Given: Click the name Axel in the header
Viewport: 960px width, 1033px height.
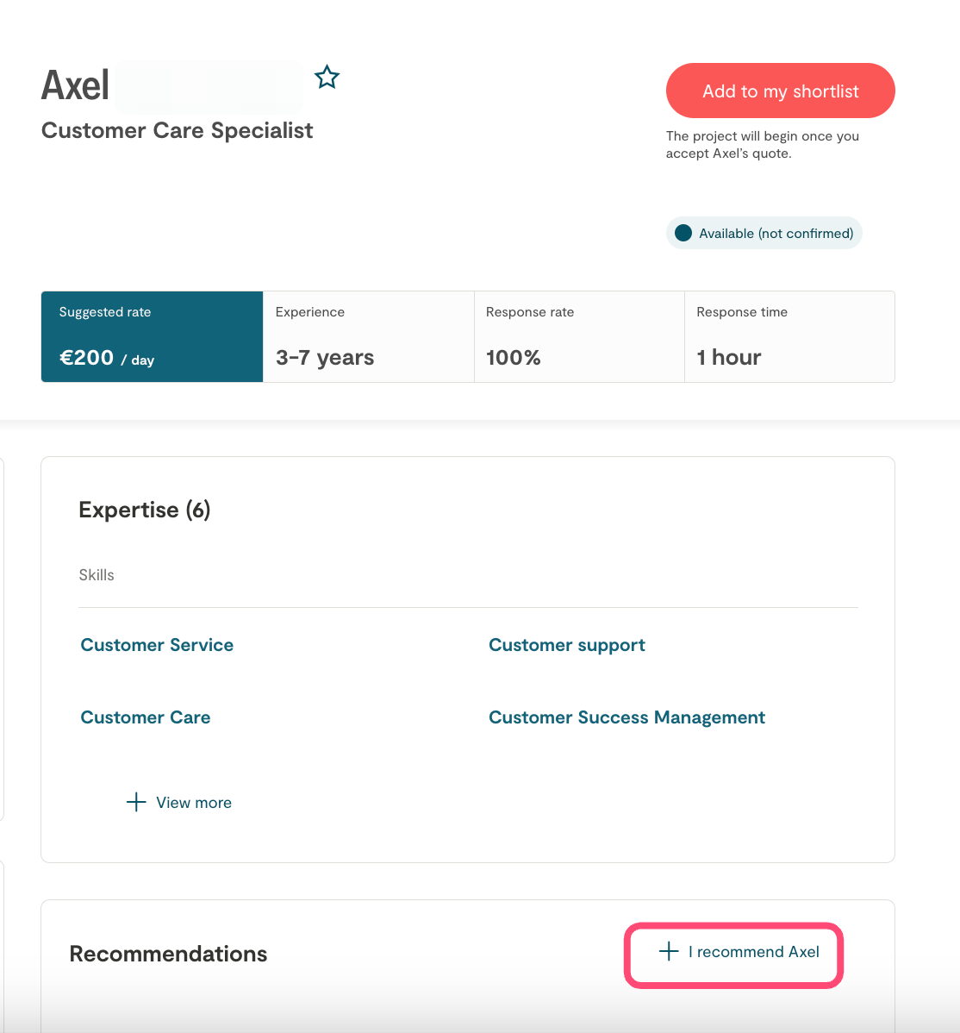Looking at the screenshot, I should [x=76, y=86].
